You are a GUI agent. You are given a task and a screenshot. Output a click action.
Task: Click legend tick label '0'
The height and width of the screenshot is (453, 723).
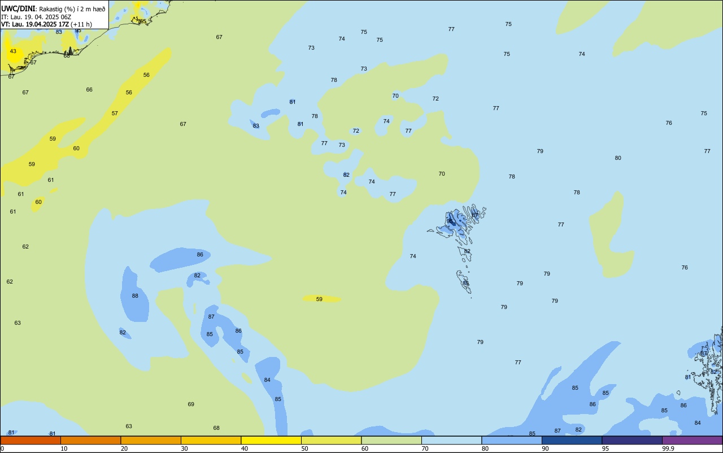click(x=2, y=448)
